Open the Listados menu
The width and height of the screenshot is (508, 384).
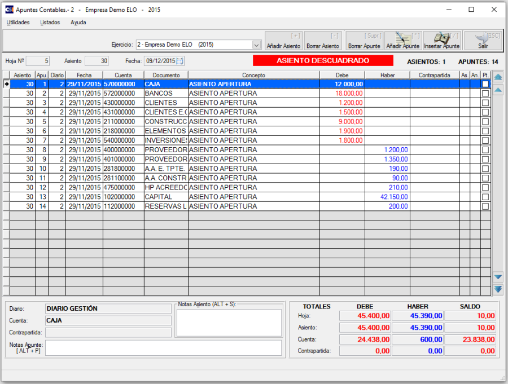50,23
